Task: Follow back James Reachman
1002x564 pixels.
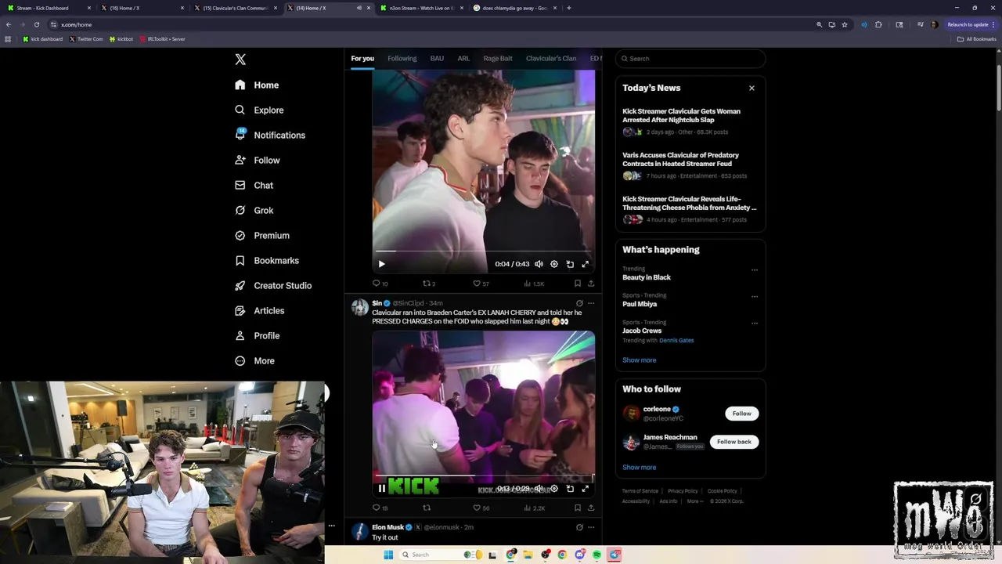Action: point(733,442)
